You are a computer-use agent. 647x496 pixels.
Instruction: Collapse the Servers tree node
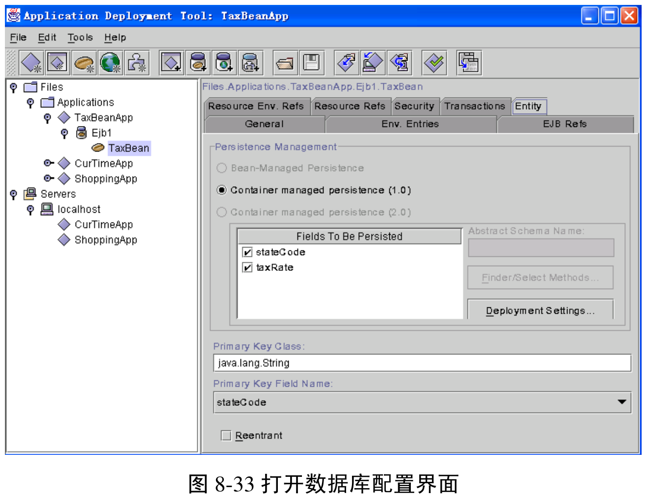click(14, 194)
